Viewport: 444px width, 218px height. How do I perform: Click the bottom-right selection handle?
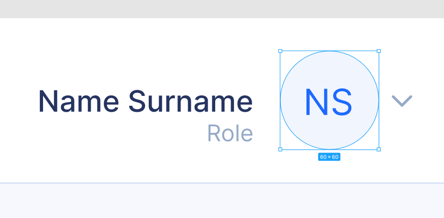point(378,149)
